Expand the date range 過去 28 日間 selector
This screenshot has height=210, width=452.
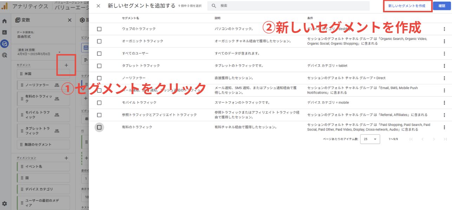tap(39, 52)
